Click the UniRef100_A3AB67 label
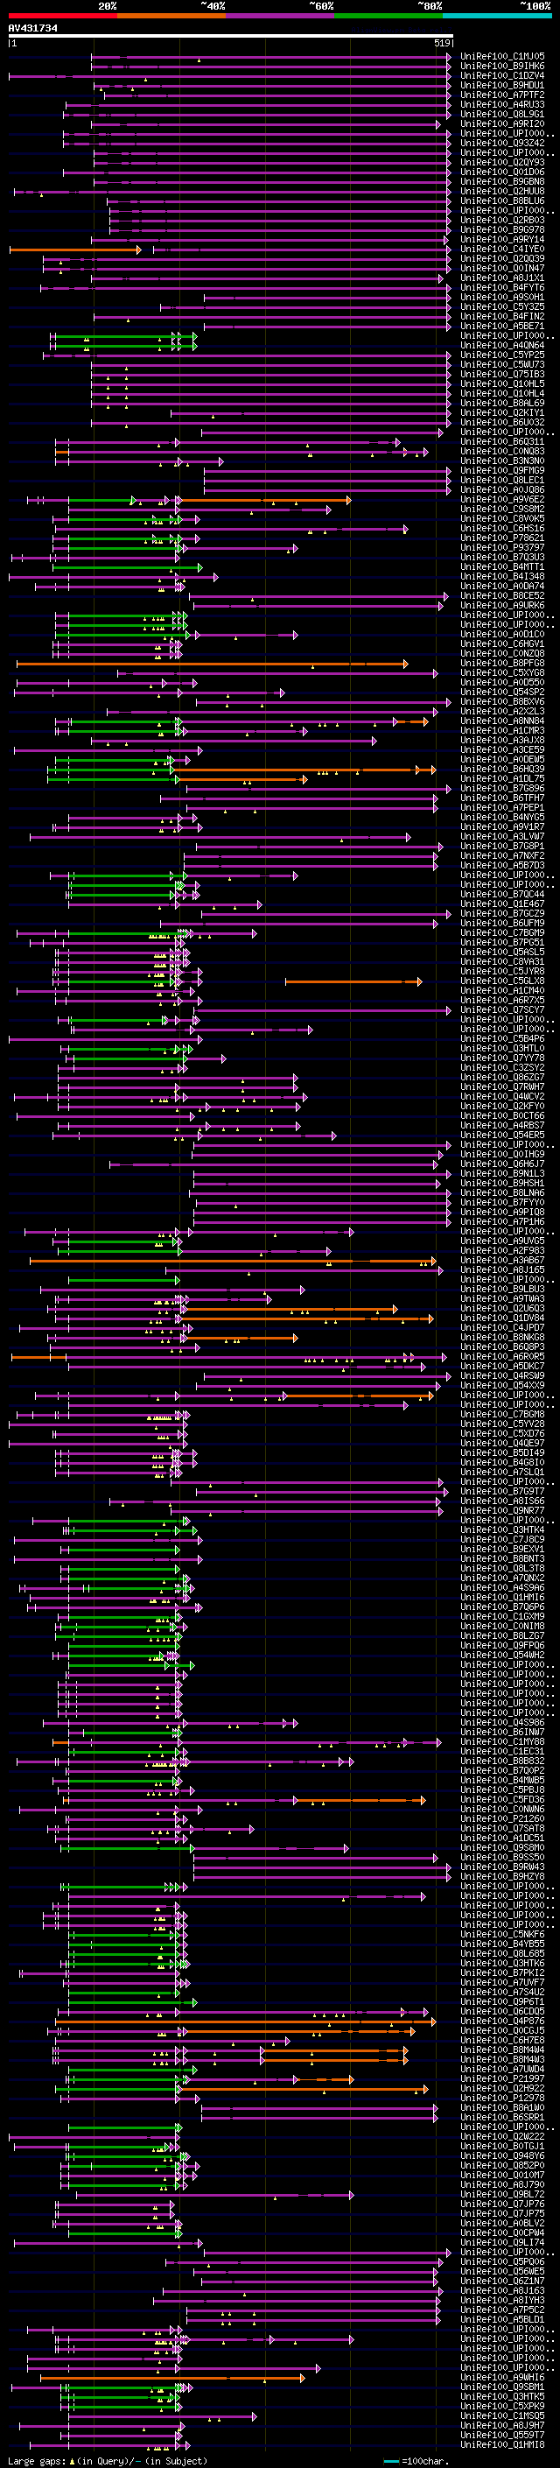Viewport: 560px width, 2468px height. click(x=502, y=1260)
